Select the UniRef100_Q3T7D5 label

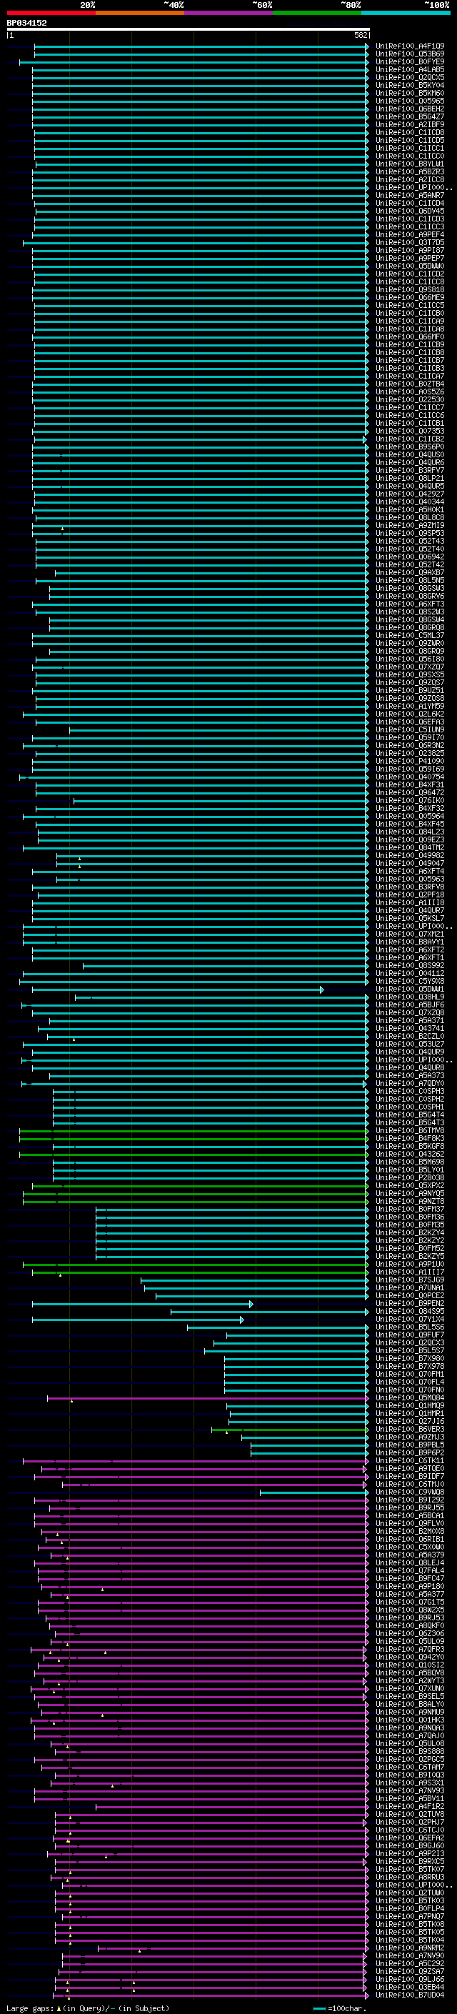[x=410, y=242]
